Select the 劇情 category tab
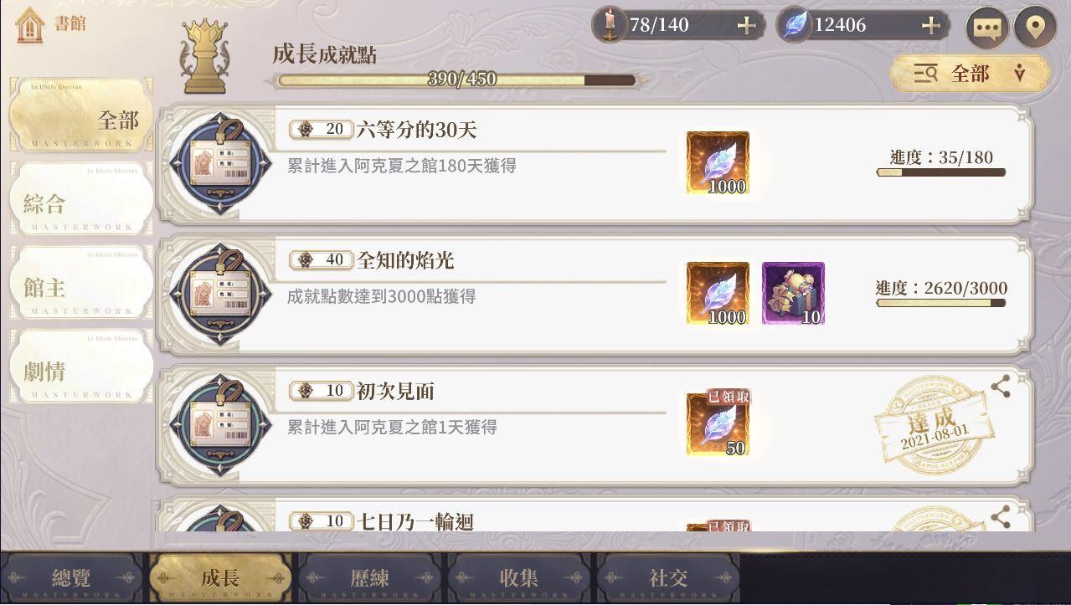Image resolution: width=1071 pixels, height=605 pixels. coord(81,366)
